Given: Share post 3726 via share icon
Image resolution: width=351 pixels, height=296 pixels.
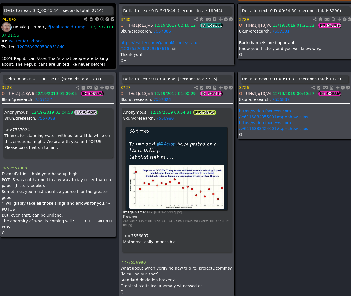Looking at the screenshot, I should pyautogui.click(x=313, y=88).
